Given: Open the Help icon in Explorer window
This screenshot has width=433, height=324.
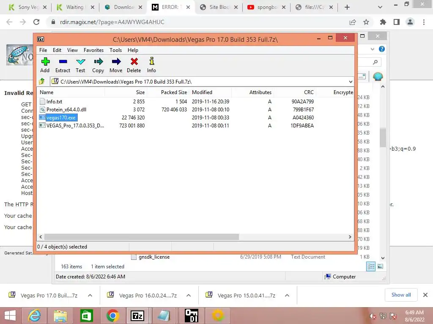Looking at the screenshot, I should (x=382, y=49).
